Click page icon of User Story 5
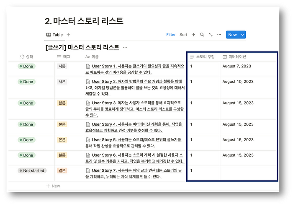 pos(88,140)
